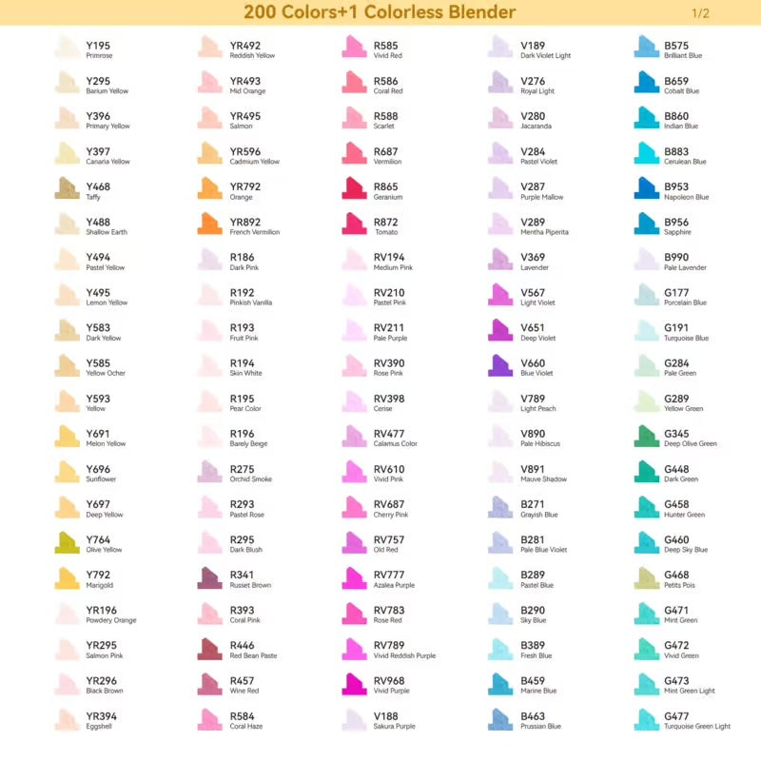Click the "200 Colors+1 Colorless Blender" title
The width and height of the screenshot is (761, 761).
pos(380,12)
